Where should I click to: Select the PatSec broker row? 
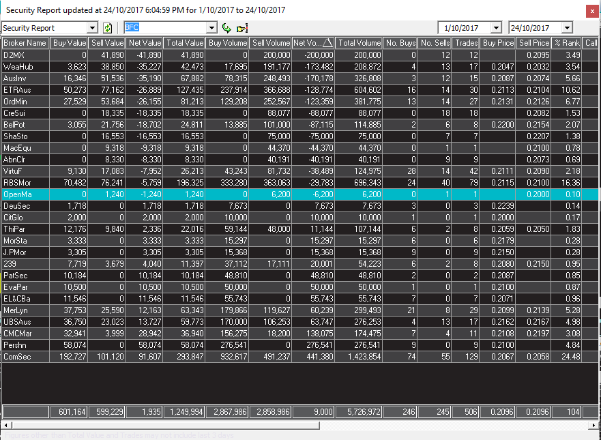(299, 275)
